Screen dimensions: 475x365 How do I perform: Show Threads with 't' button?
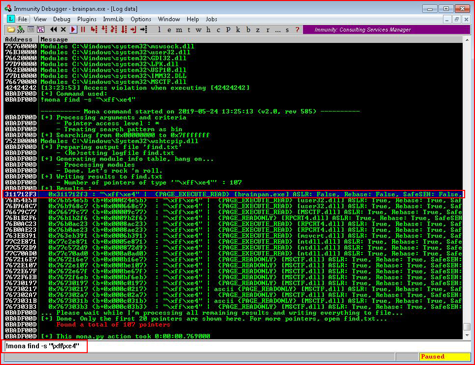pyautogui.click(x=189, y=30)
